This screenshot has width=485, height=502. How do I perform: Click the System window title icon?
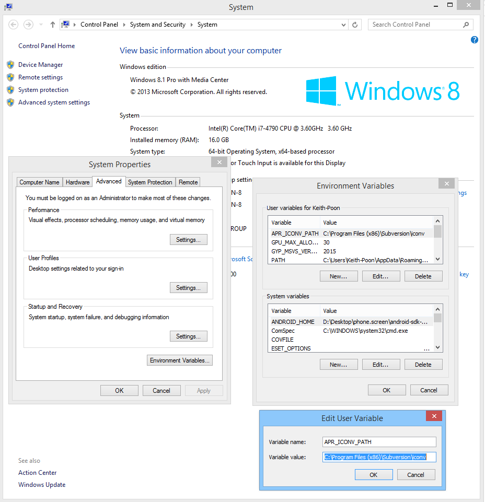9,7
